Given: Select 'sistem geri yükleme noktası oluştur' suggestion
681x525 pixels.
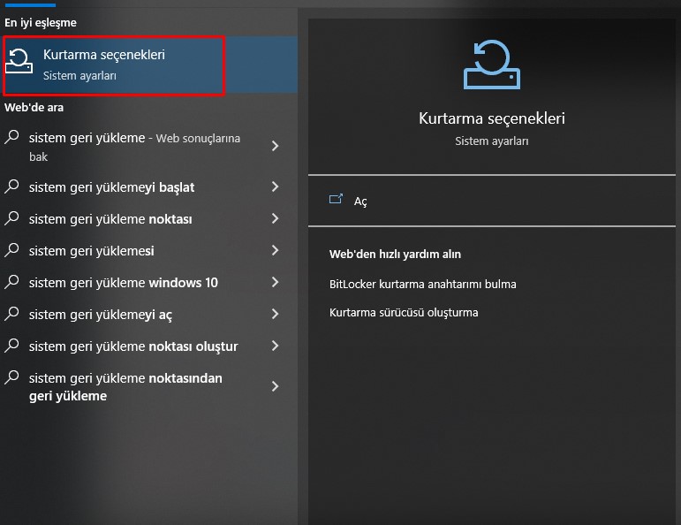Looking at the screenshot, I should [133, 346].
